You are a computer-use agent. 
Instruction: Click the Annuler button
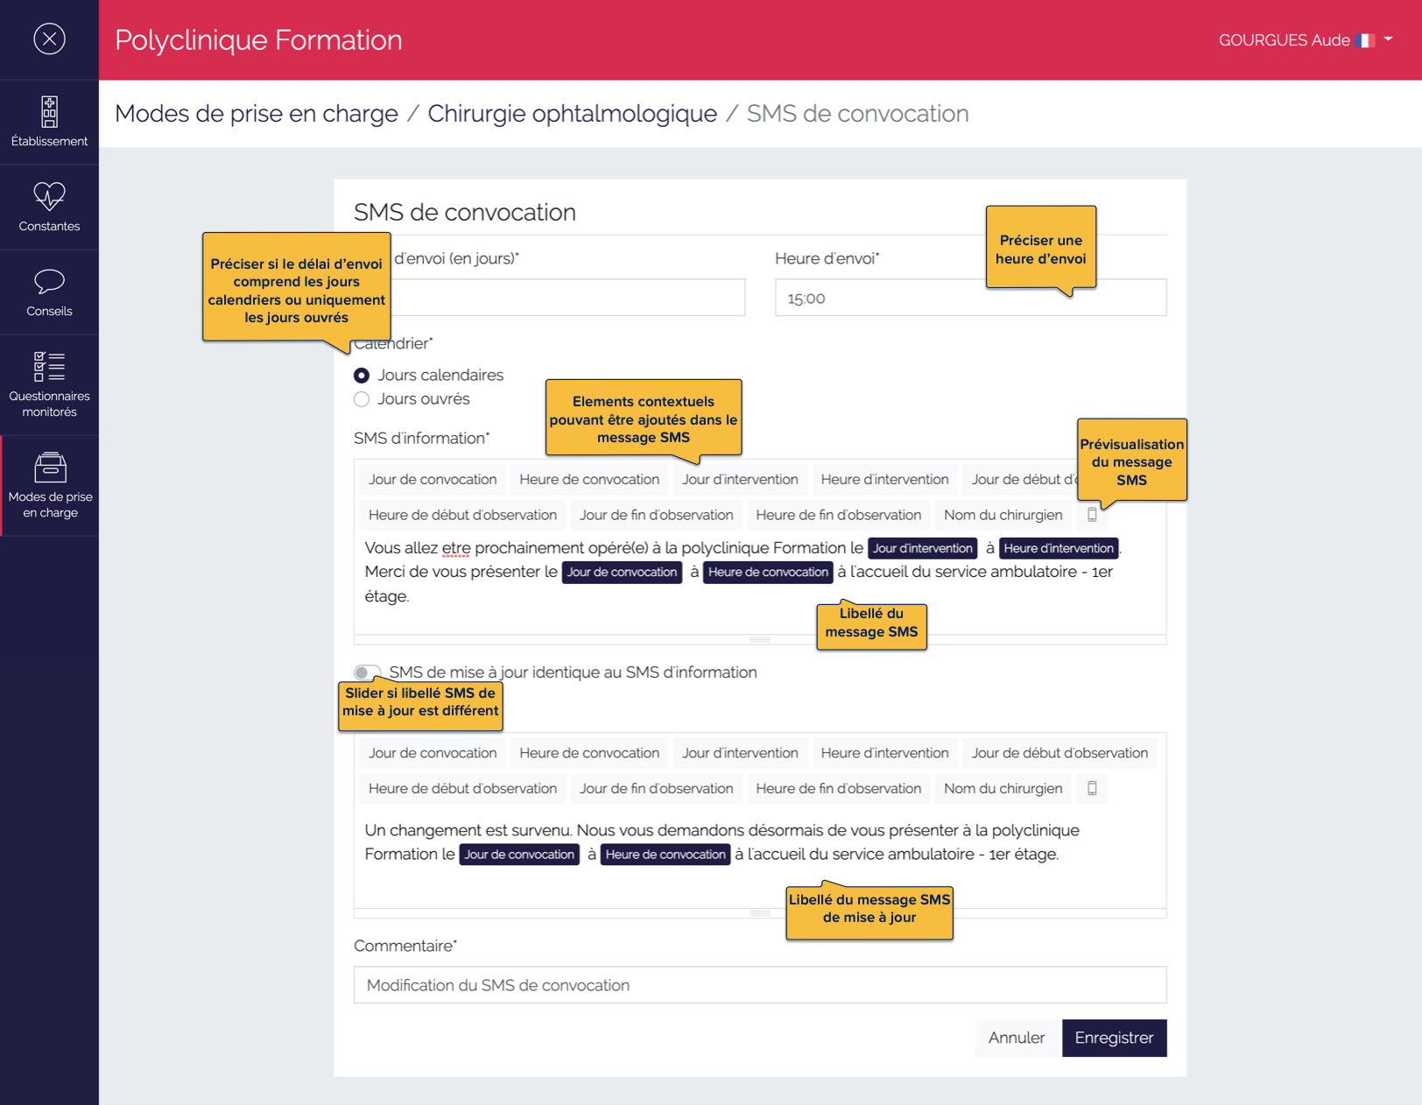pyautogui.click(x=1016, y=1038)
